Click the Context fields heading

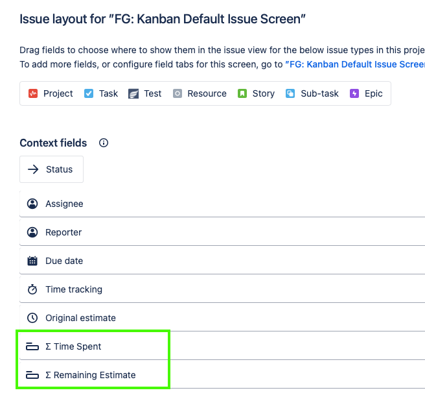(53, 143)
